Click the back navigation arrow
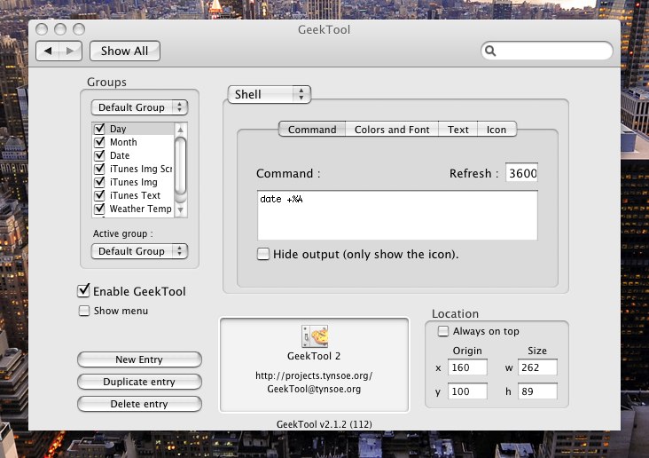Viewport: 649px width, 458px height. coord(48,51)
